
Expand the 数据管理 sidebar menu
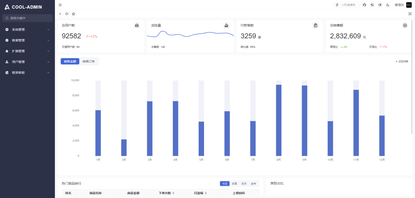[27, 40]
